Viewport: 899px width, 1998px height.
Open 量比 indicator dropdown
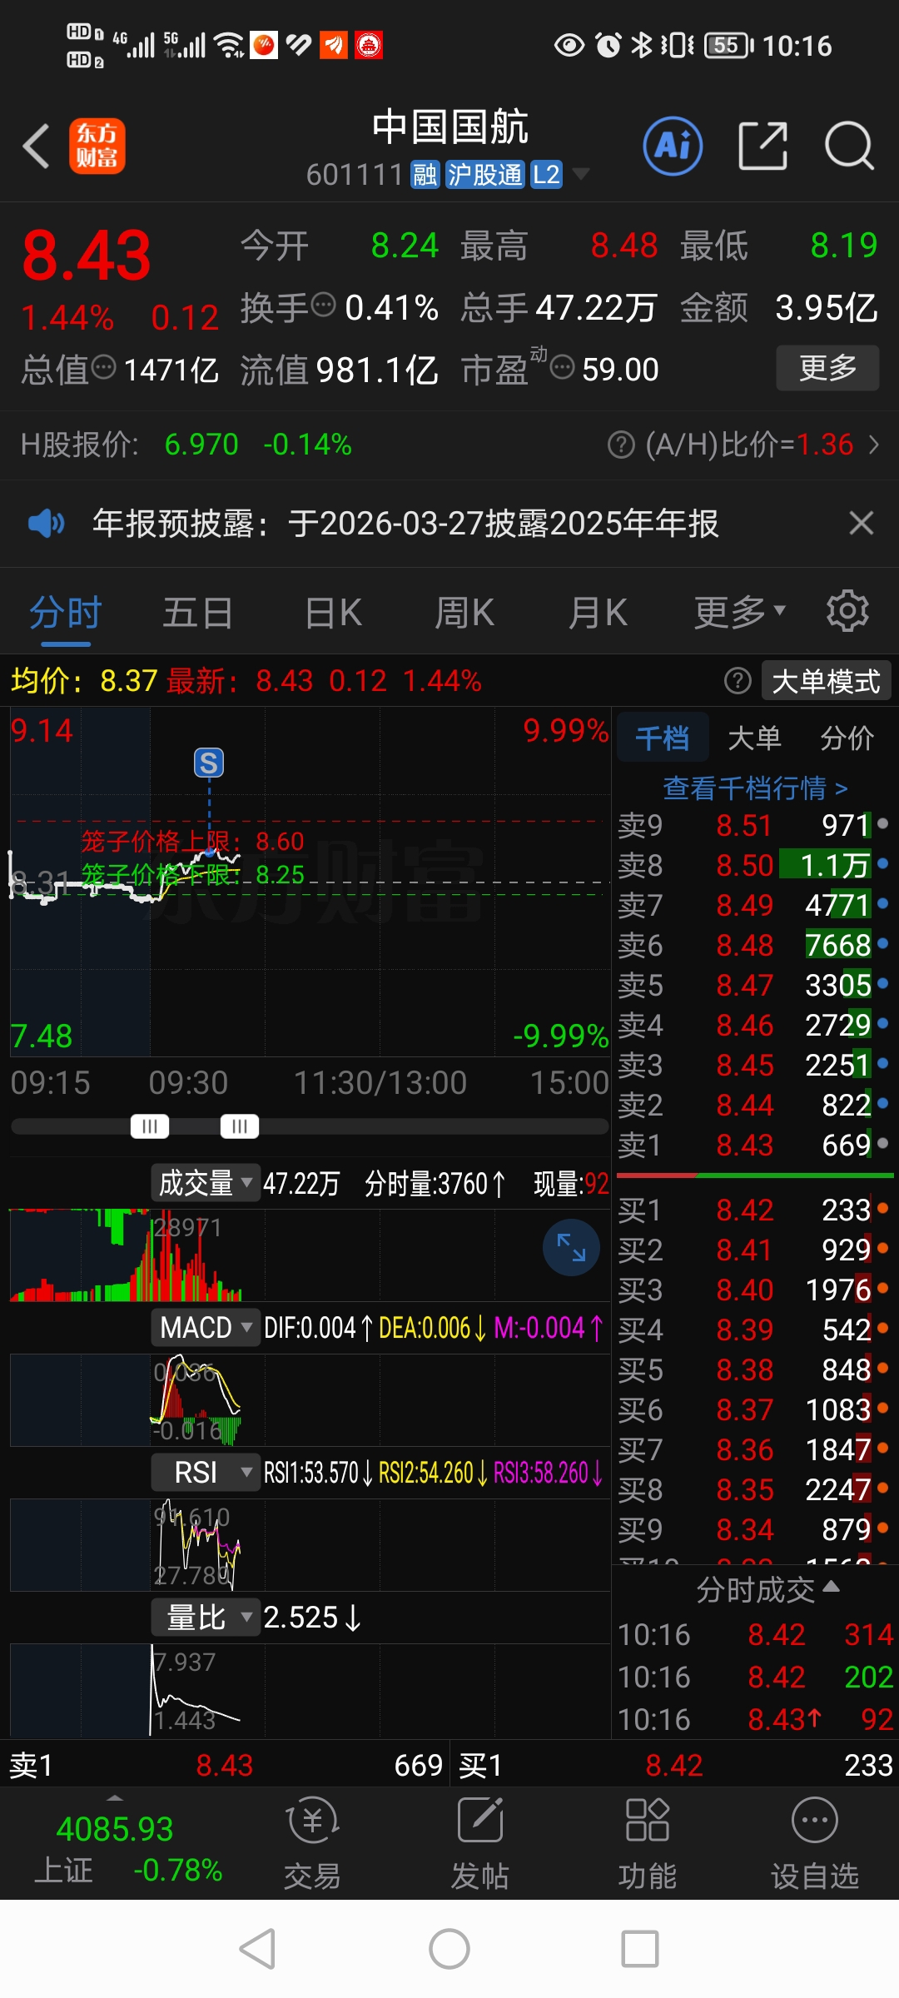(206, 1617)
